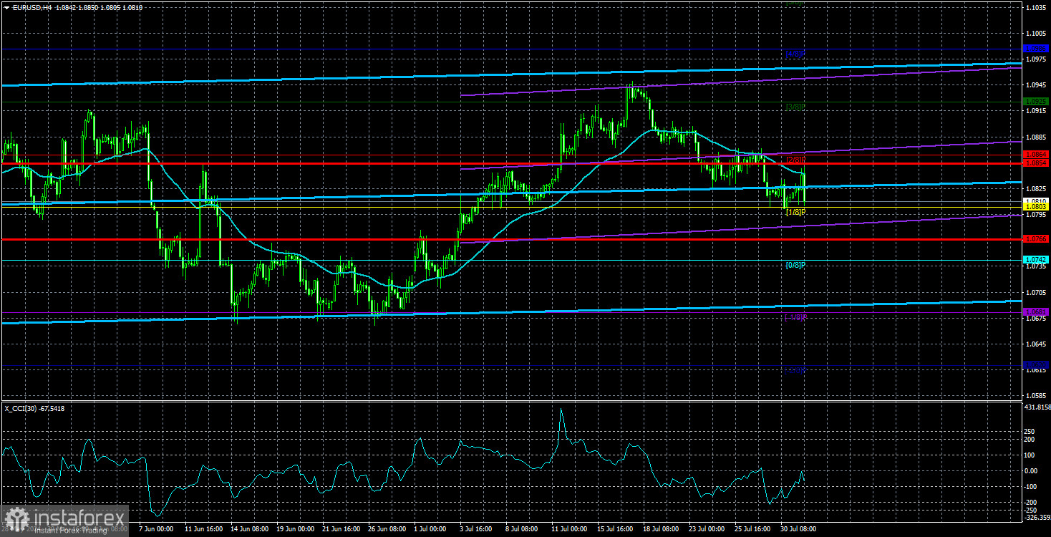
Task: Select the [1/8]P Murrey level label
Action: click(795, 213)
